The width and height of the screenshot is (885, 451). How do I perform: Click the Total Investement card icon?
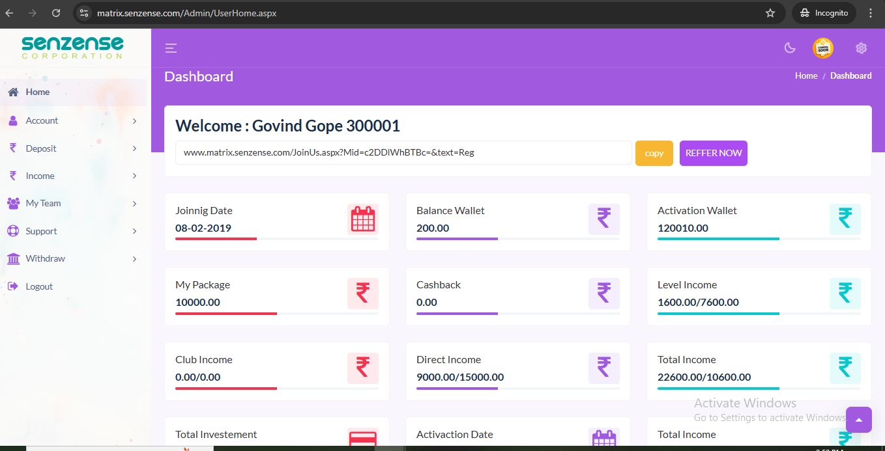coord(363,438)
